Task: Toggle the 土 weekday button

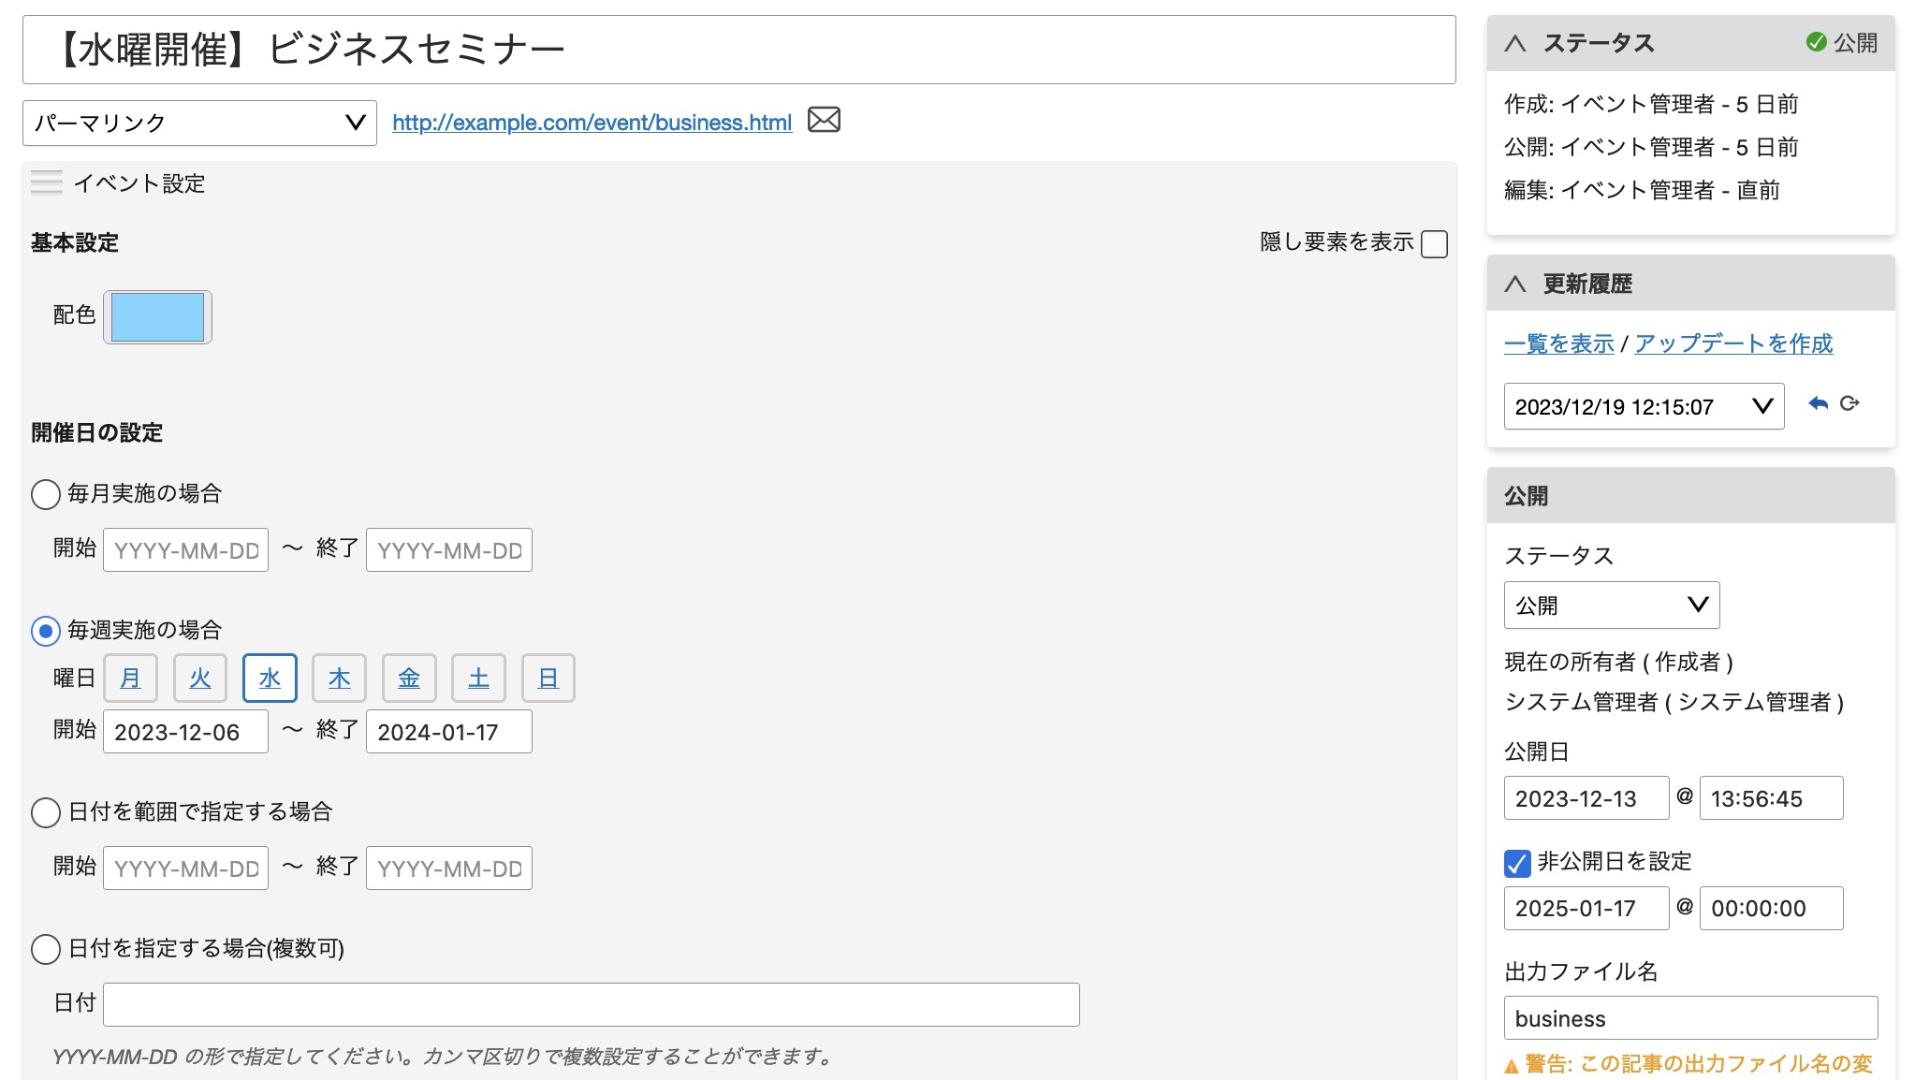Action: (x=478, y=679)
